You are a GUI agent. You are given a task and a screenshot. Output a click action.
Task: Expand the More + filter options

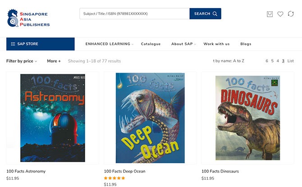pos(54,61)
